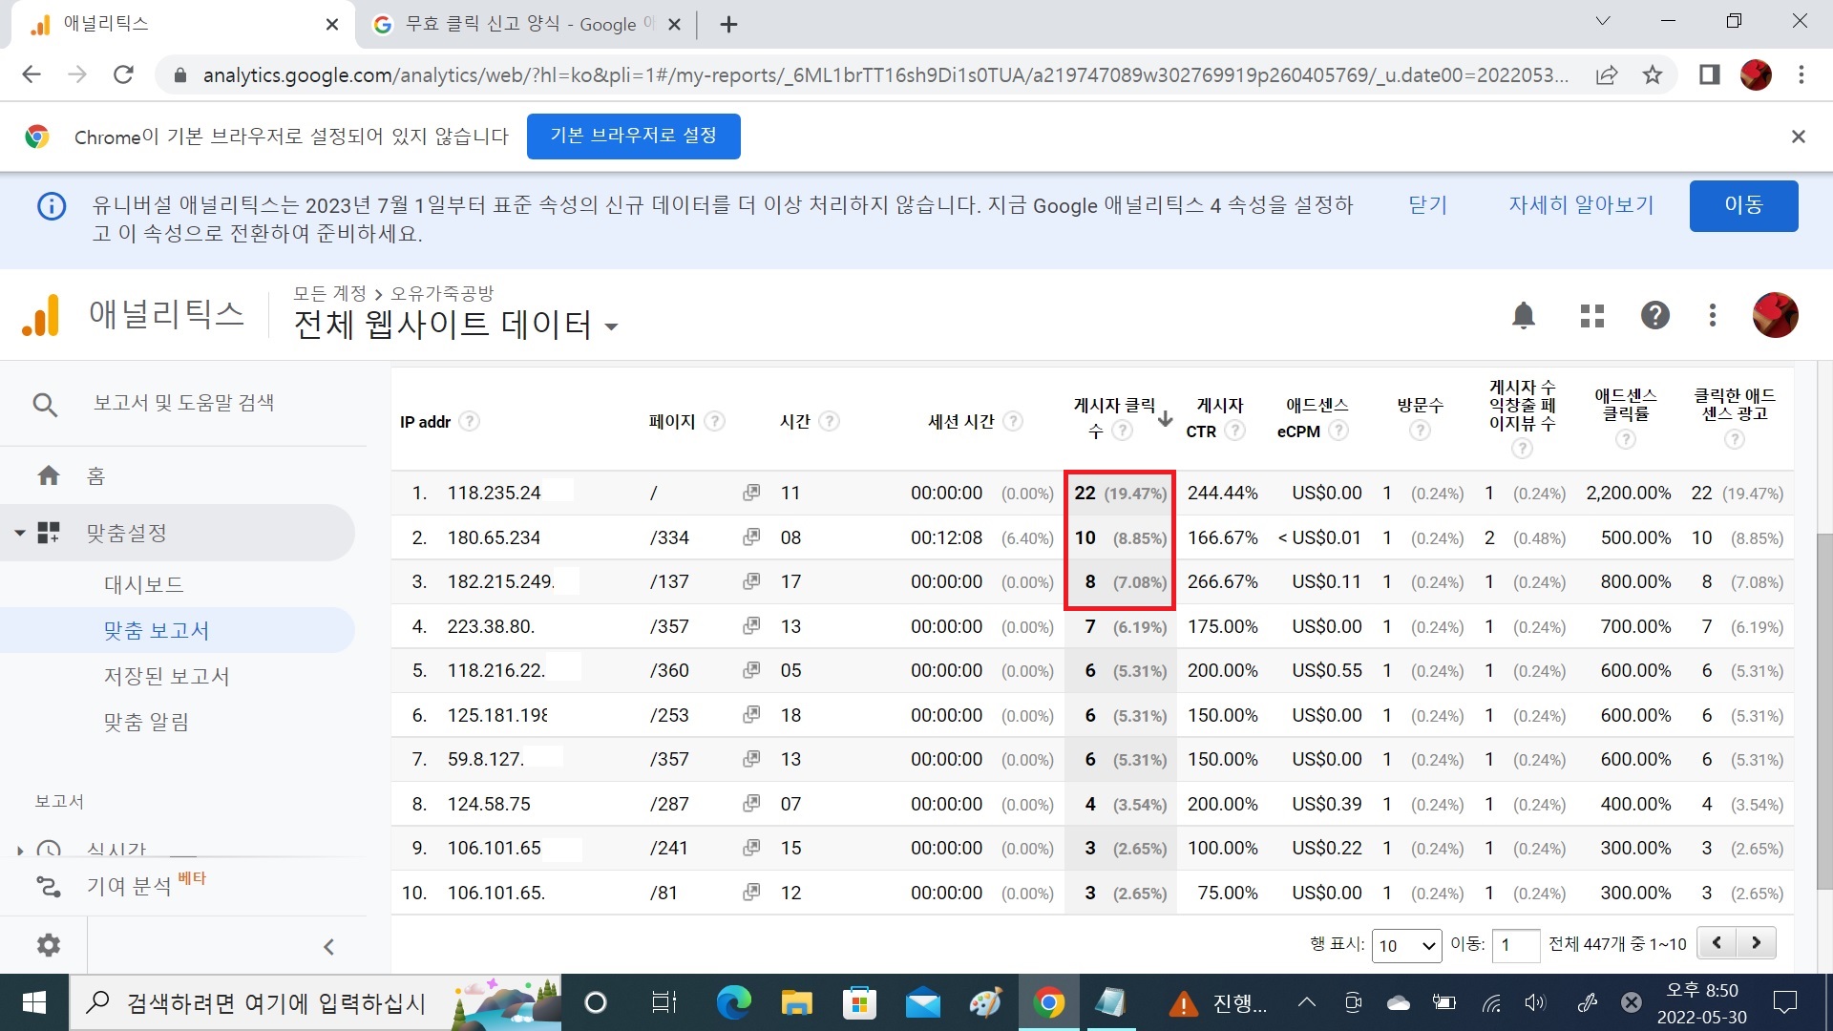Open File Explorer from the taskbar
This screenshot has height=1031, width=1833.
(x=796, y=1002)
